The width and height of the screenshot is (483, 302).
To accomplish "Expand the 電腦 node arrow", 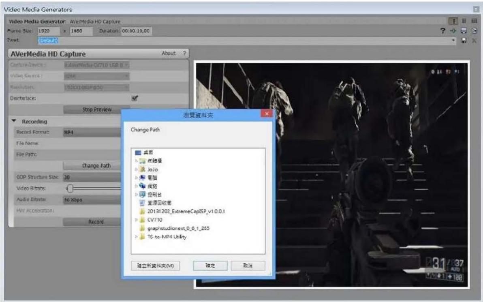I will click(136, 178).
